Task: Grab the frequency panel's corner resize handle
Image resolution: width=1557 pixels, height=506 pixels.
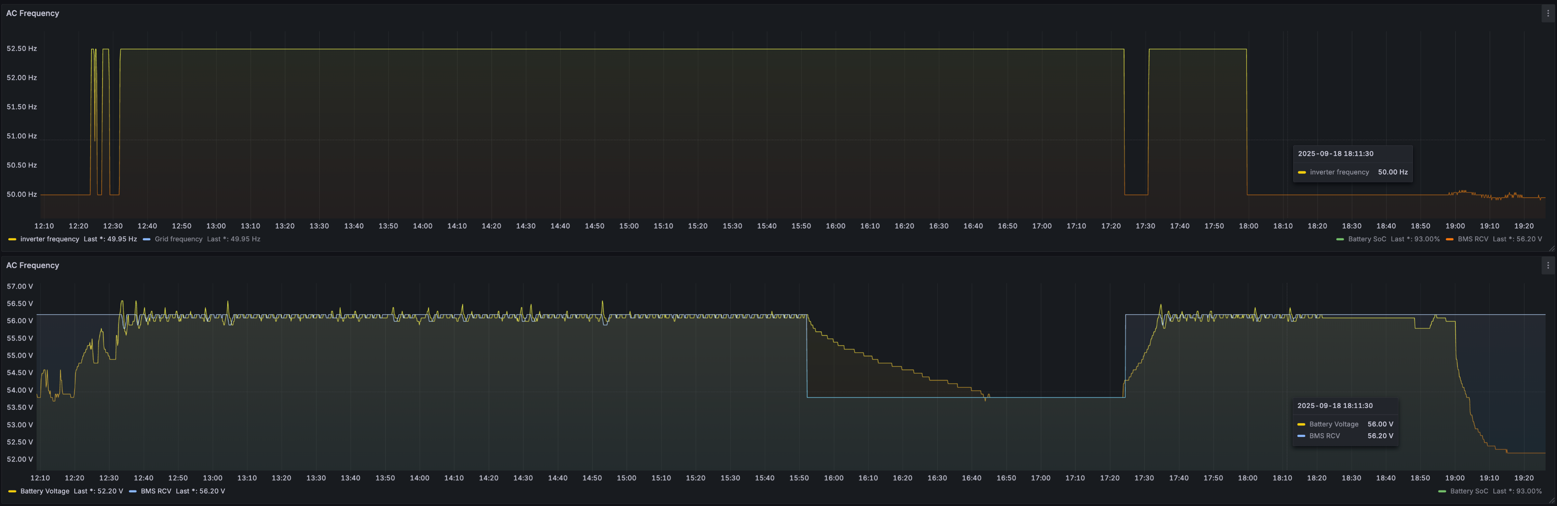Action: [1552, 249]
